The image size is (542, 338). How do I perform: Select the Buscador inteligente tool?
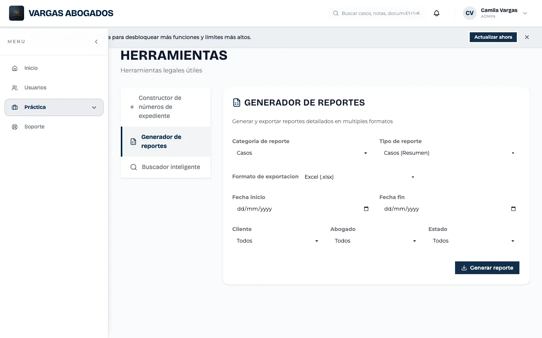pyautogui.click(x=166, y=167)
